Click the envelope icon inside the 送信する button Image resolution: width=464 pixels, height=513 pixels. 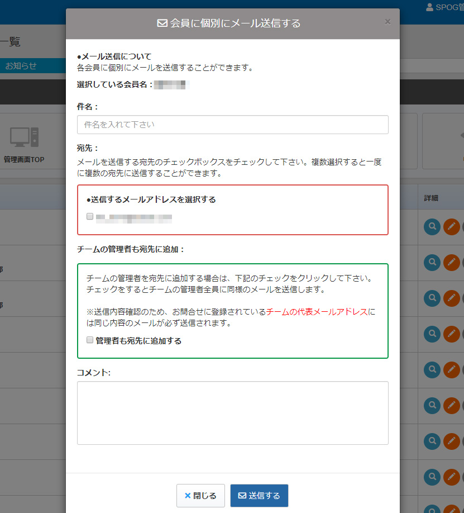242,496
